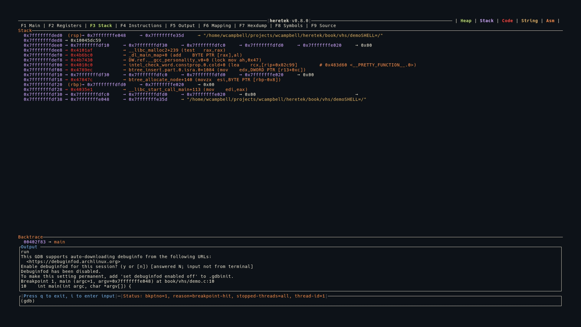Click _dl_main_map+0 symbol text
The width and height of the screenshot is (581, 327).
pyautogui.click(x=148, y=55)
